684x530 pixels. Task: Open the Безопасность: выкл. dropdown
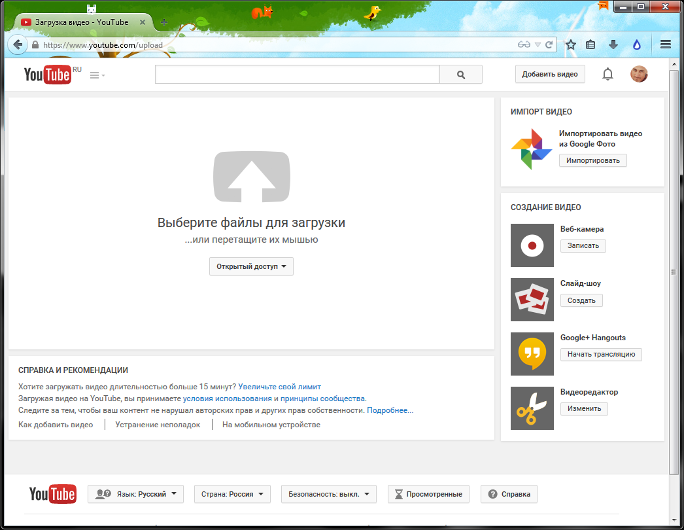(328, 494)
